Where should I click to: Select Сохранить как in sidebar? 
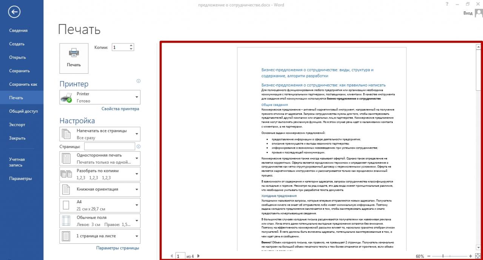[23, 84]
